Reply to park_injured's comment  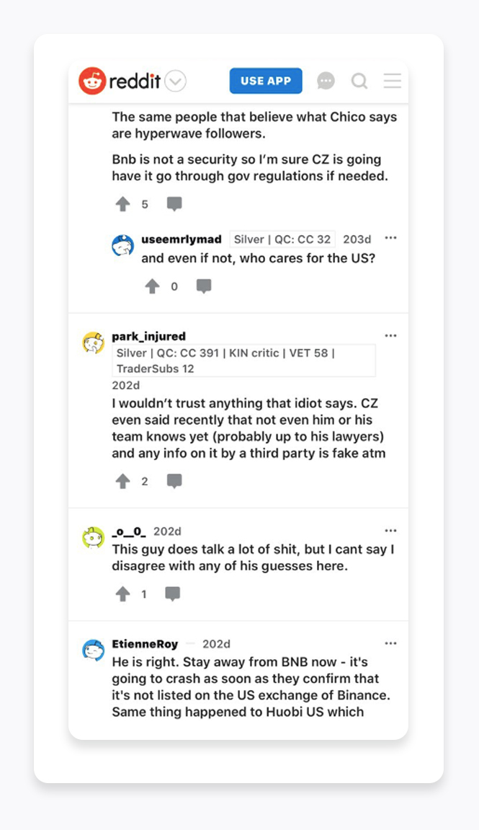pyautogui.click(x=174, y=481)
